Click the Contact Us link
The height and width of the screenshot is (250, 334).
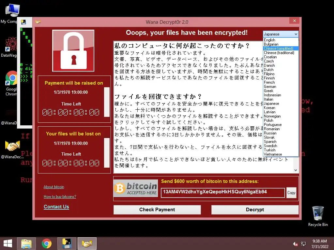tap(56, 207)
